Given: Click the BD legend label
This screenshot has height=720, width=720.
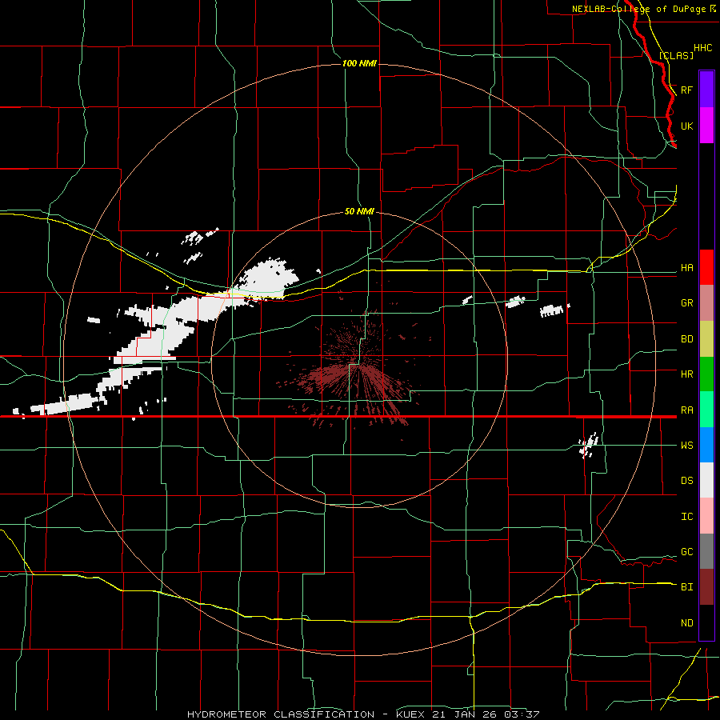Looking at the screenshot, I should coord(687,339).
